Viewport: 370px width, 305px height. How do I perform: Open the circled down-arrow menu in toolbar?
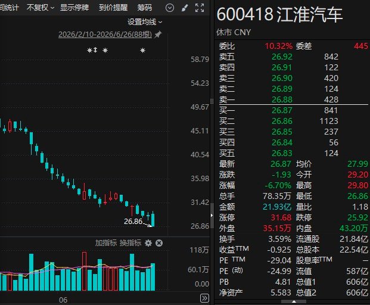click(x=170, y=8)
